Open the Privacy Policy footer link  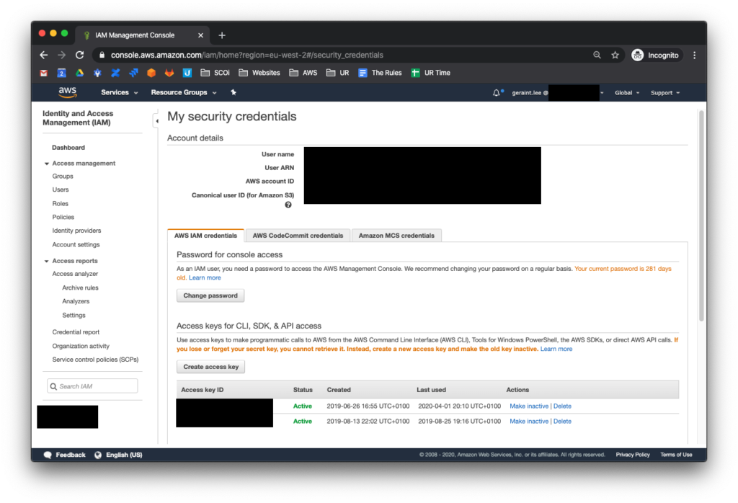point(633,455)
